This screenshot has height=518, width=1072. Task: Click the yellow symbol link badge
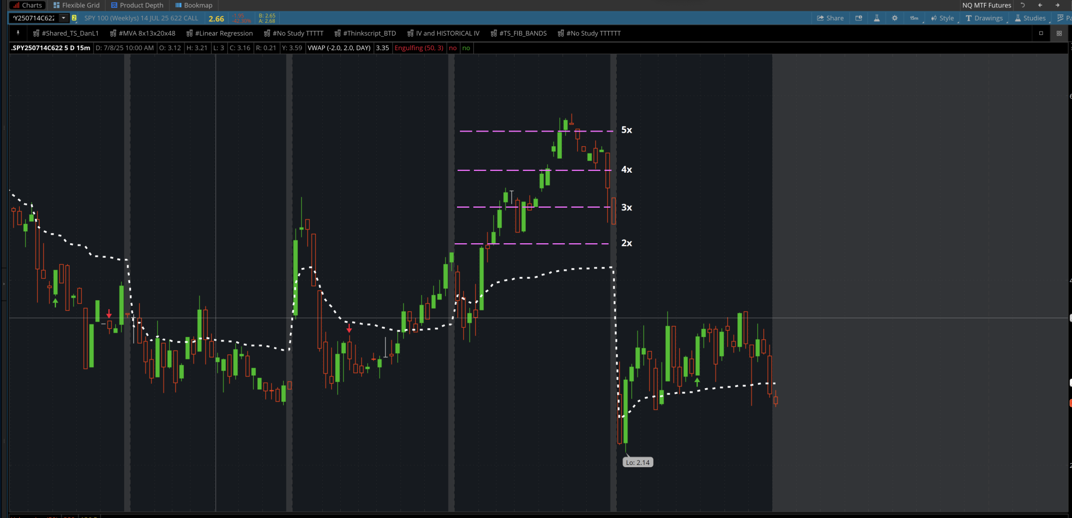(x=74, y=18)
